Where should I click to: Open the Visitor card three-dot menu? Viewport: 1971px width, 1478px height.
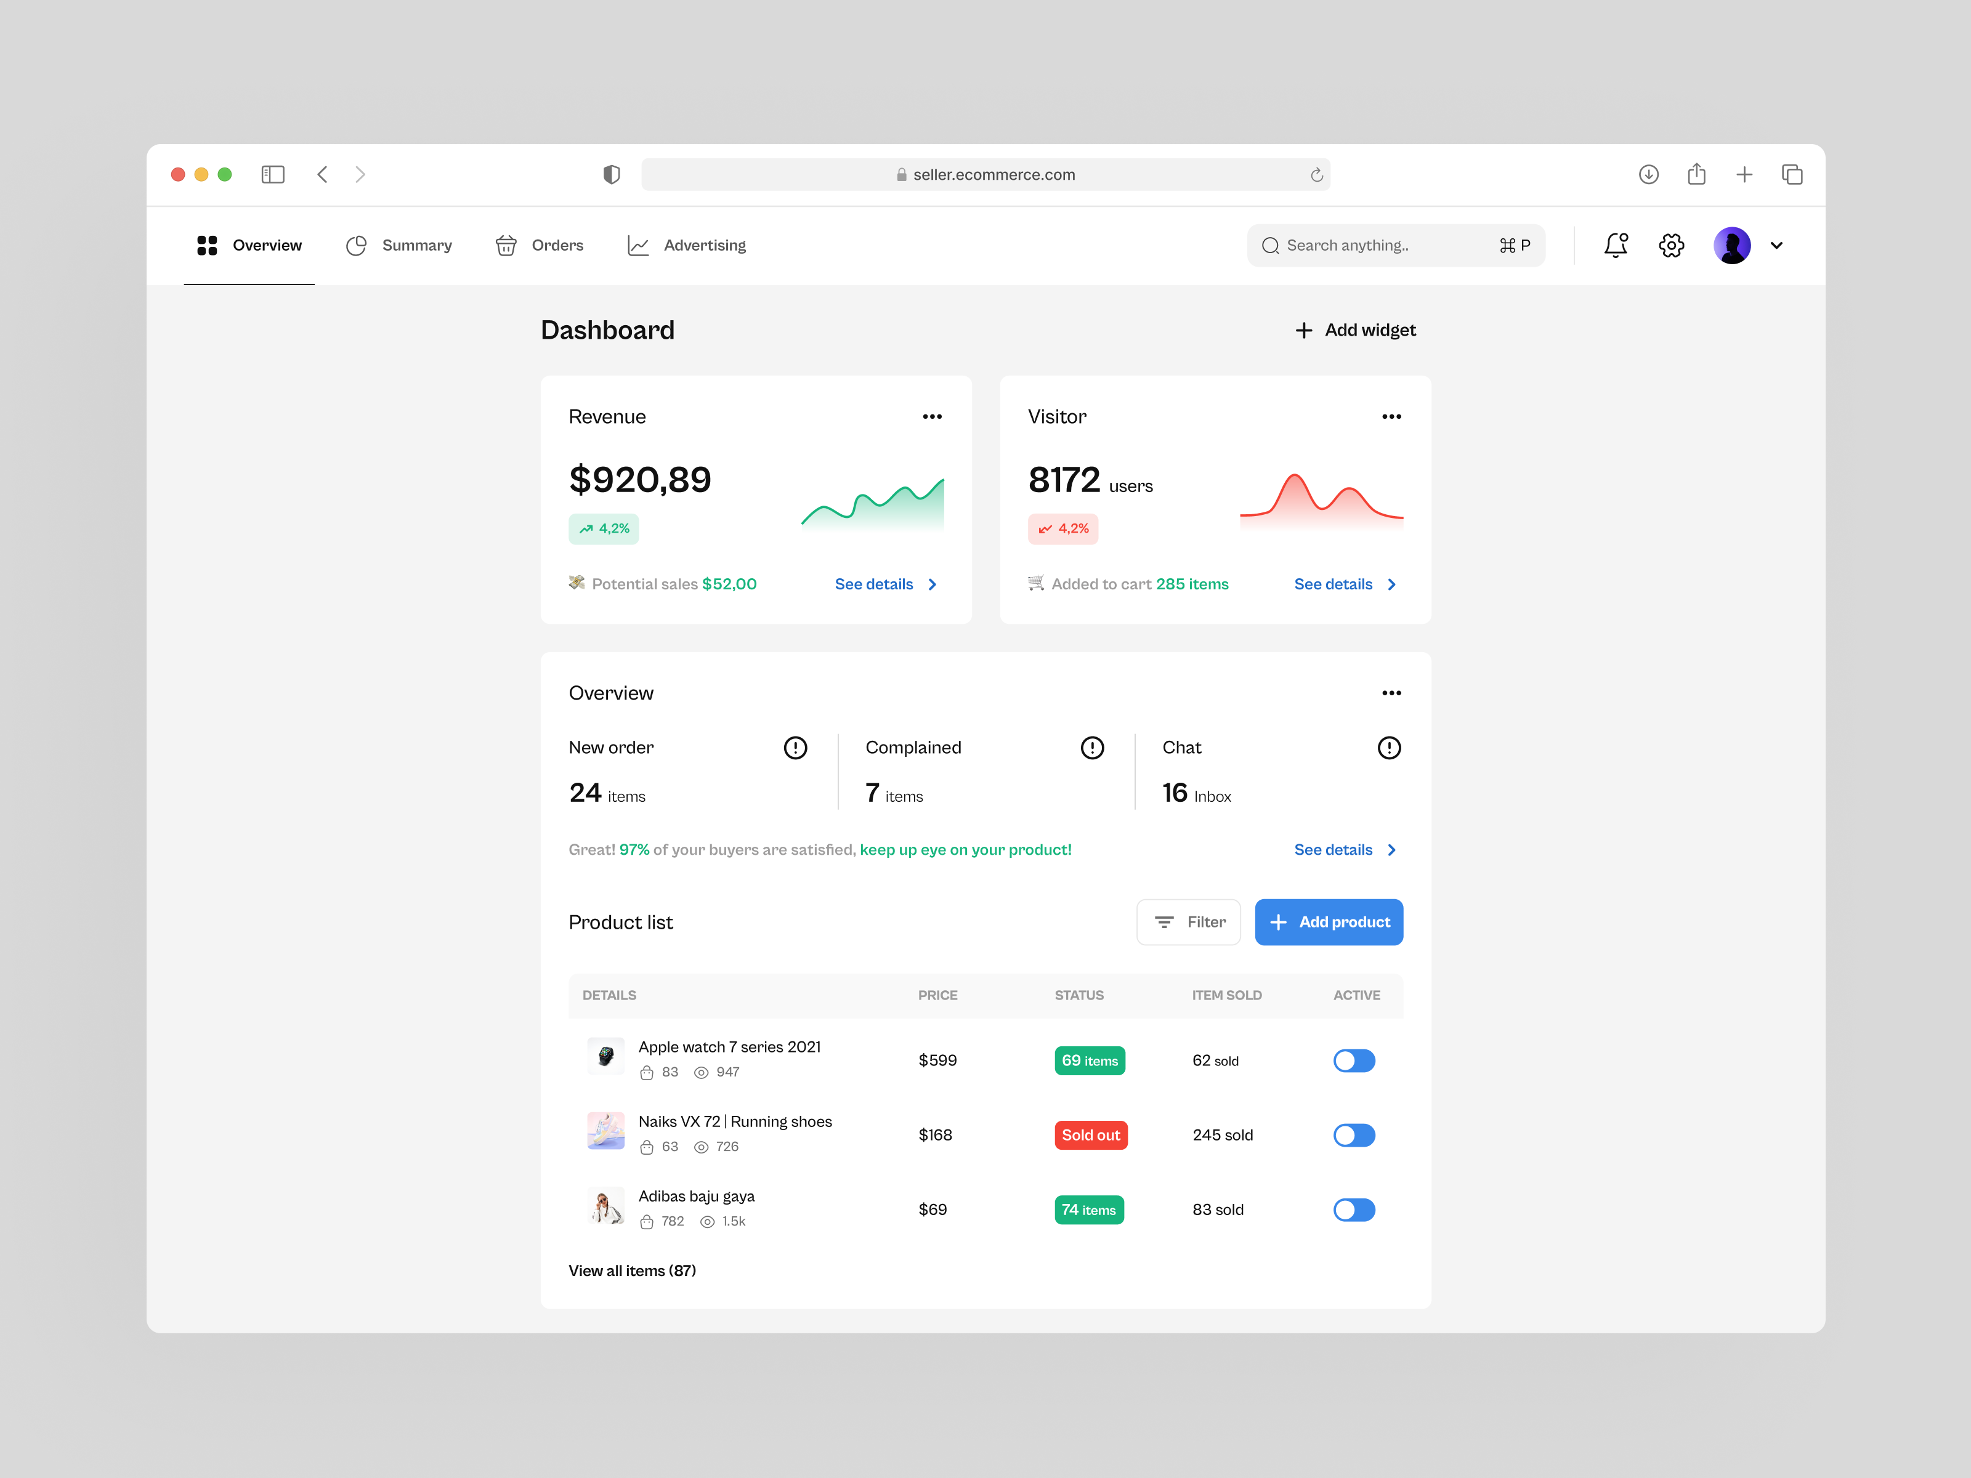click(1392, 416)
